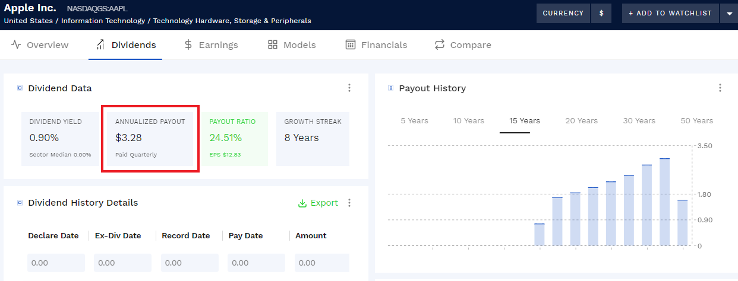Image resolution: width=738 pixels, height=281 pixels.
Task: Click the Growth Streak 8 Years card
Action: tap(313, 139)
